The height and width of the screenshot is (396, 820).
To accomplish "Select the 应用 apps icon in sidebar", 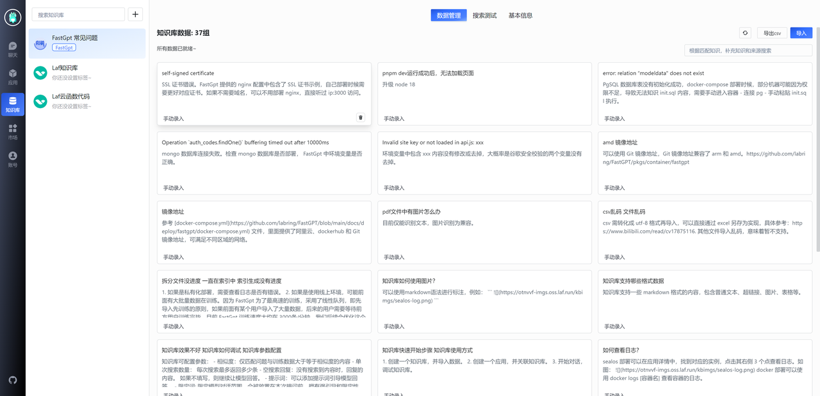I will [x=13, y=75].
